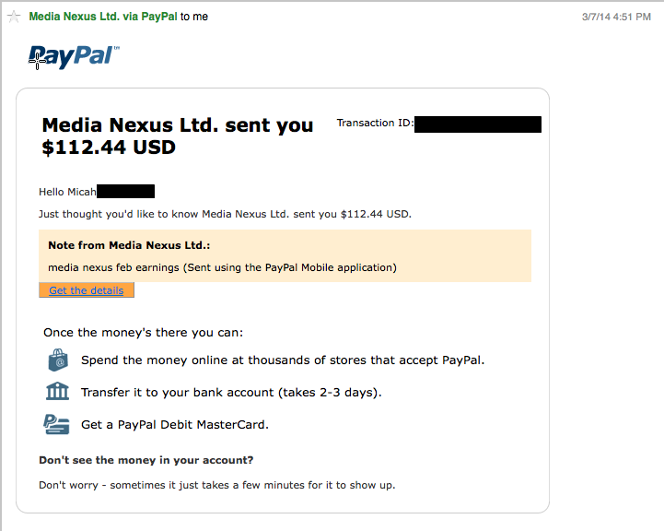Click the "$112.44 USD" amount heading
The width and height of the screenshot is (664, 531).
click(109, 147)
